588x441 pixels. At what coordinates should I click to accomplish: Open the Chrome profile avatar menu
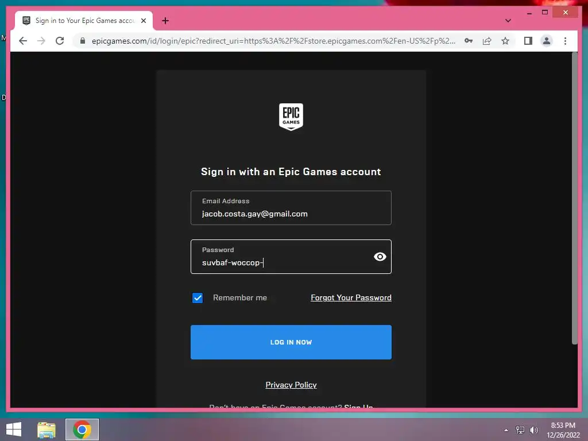547,41
